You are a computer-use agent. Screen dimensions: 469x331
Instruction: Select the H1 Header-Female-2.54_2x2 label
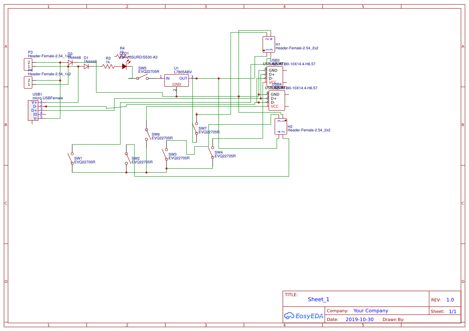297,48
